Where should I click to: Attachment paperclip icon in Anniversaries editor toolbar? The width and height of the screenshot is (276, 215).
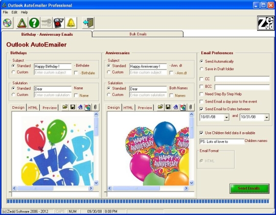point(191,107)
